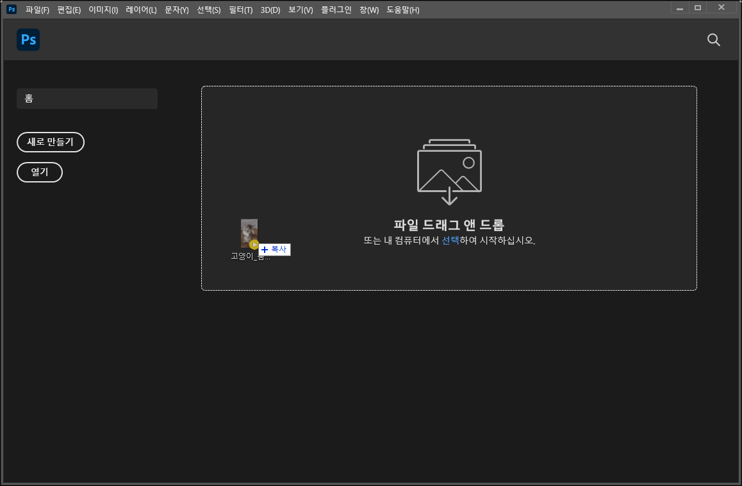The height and width of the screenshot is (486, 742).
Task: Open the 파일(F) menu
Action: point(37,10)
